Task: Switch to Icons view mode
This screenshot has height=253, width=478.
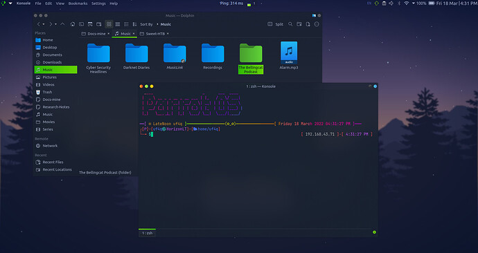Action: pos(109,24)
